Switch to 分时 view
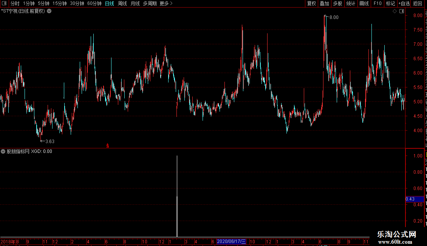The height and width of the screenshot is (246, 427). pos(15,3)
